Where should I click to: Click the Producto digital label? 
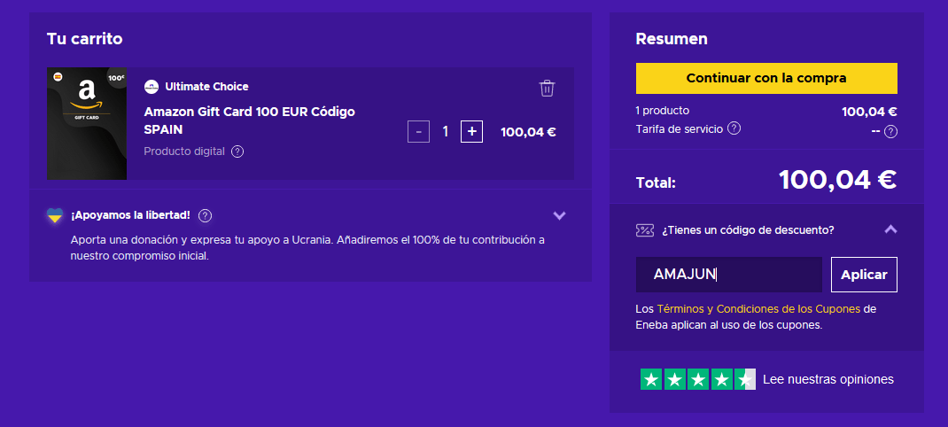click(184, 151)
